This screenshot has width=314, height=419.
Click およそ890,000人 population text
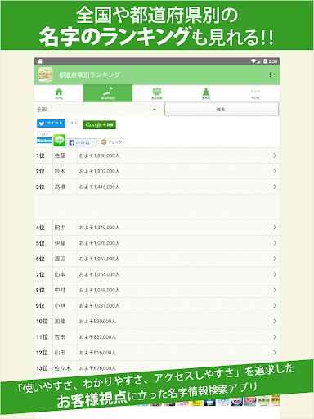97,322
